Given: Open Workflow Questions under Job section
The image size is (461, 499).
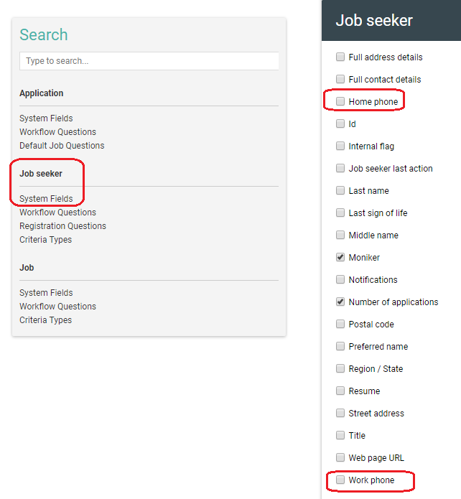Looking at the screenshot, I should [57, 307].
